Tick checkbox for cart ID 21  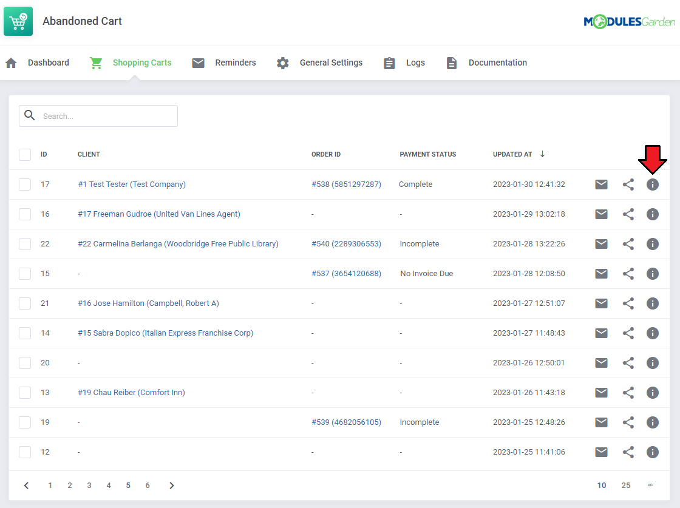[x=25, y=303]
